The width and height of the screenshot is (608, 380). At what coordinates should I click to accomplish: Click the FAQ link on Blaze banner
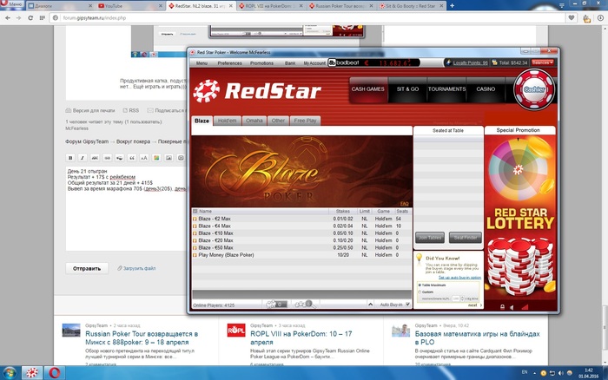pos(405,204)
